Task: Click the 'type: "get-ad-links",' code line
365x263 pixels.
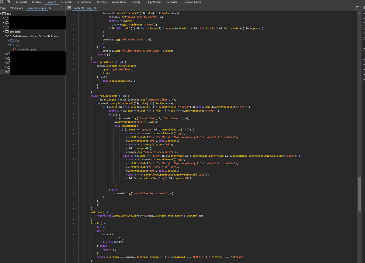Action: pyautogui.click(x=118, y=70)
